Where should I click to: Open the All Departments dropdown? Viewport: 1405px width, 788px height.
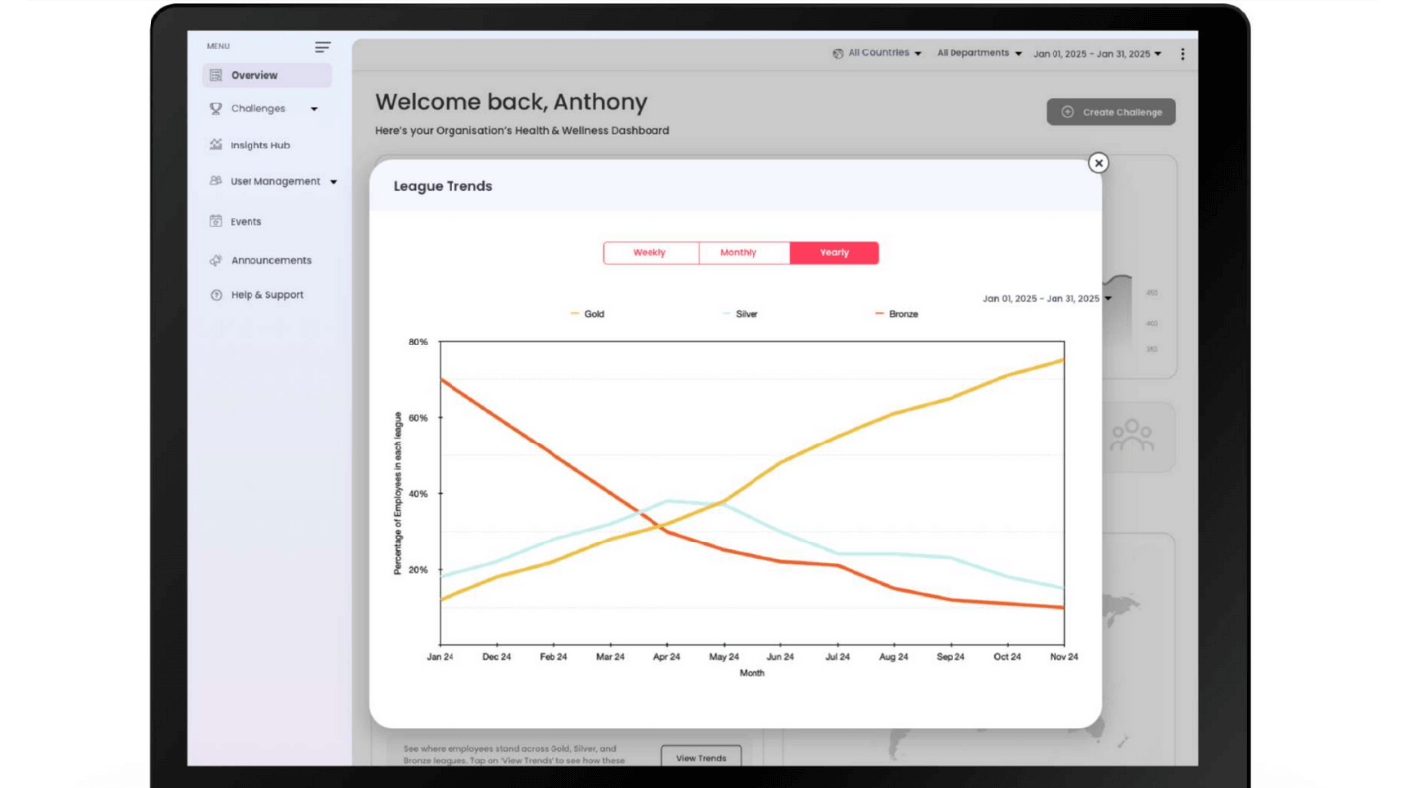coord(978,53)
